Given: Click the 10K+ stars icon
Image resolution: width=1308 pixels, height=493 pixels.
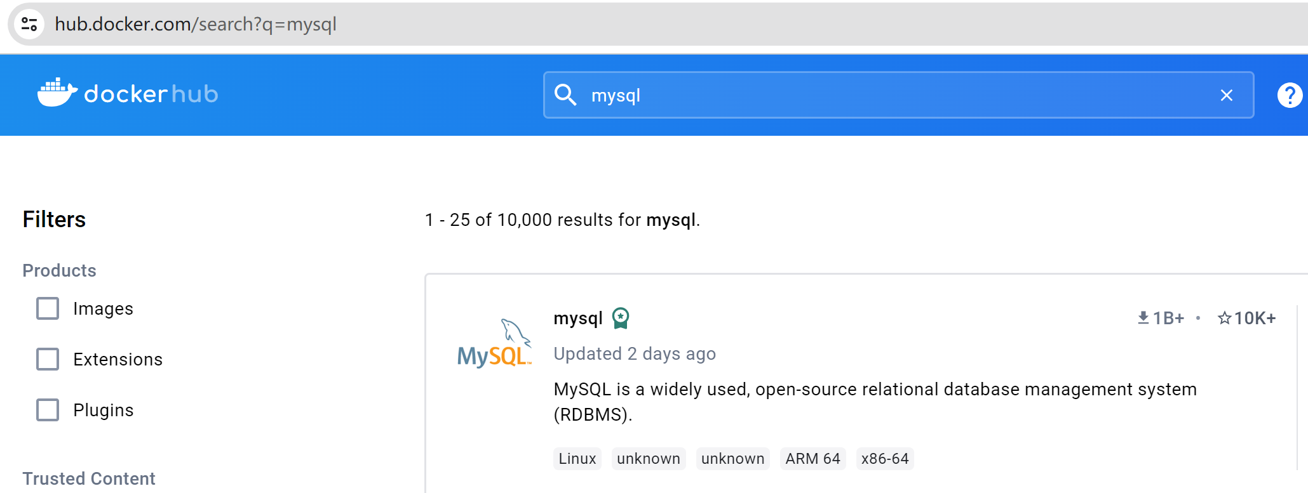Looking at the screenshot, I should pos(1224,318).
